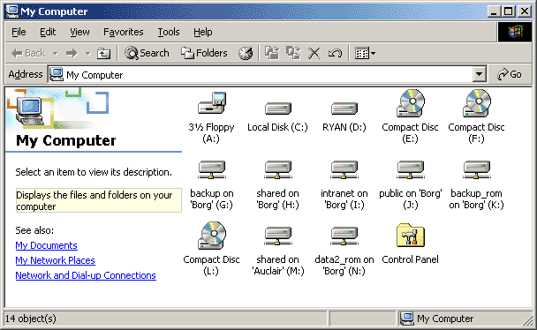Click the History toolbar icon

(x=246, y=53)
